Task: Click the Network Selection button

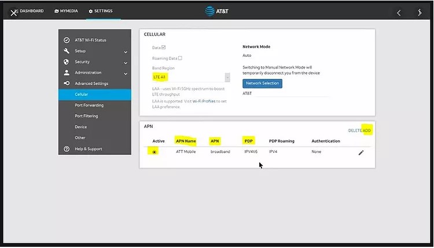Action: (x=262, y=83)
